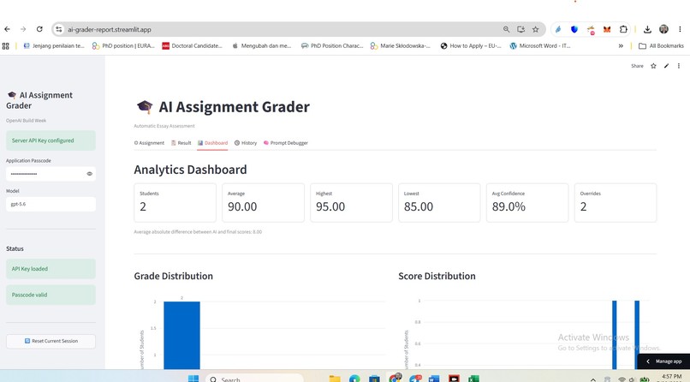Click the Analytics Dashboard heading
Screen dimensions: 690x382
(190, 170)
